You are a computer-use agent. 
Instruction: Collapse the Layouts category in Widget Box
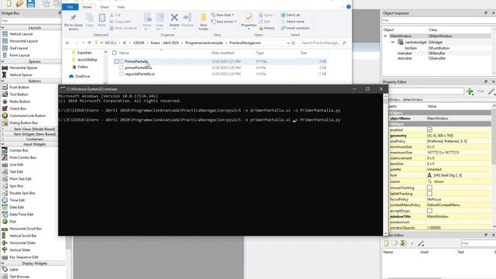(2, 28)
